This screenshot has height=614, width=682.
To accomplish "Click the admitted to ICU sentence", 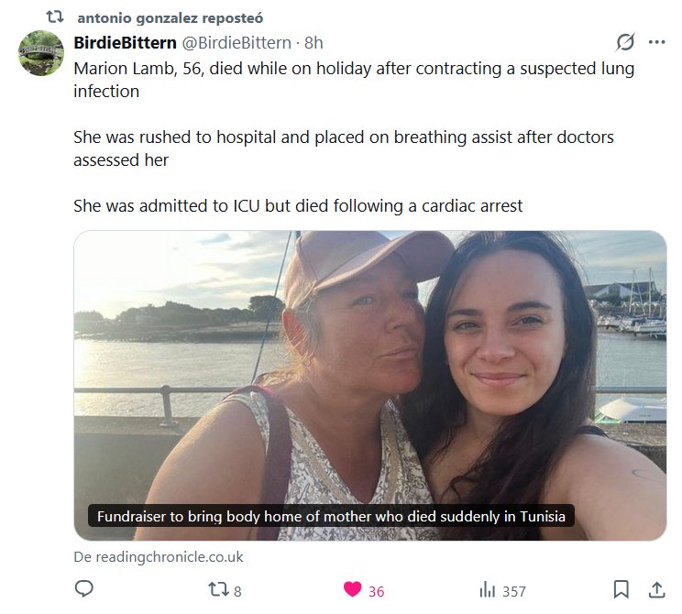I will coord(298,206).
